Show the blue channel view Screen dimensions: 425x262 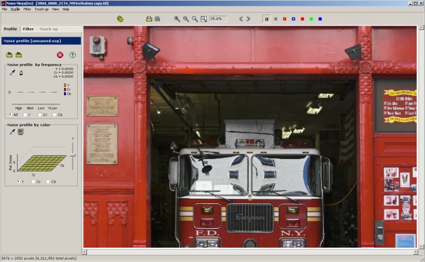[320, 19]
